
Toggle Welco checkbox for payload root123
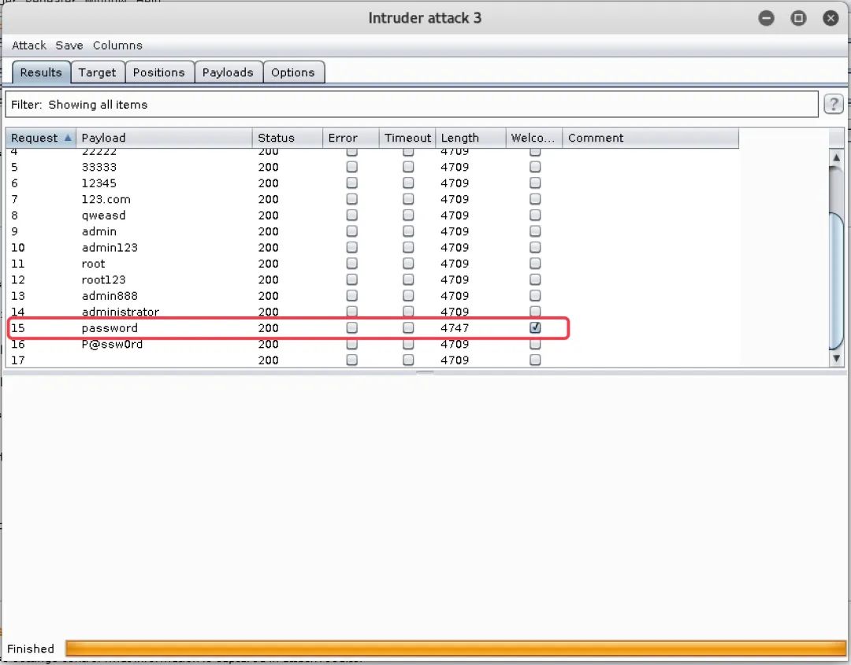(x=535, y=279)
